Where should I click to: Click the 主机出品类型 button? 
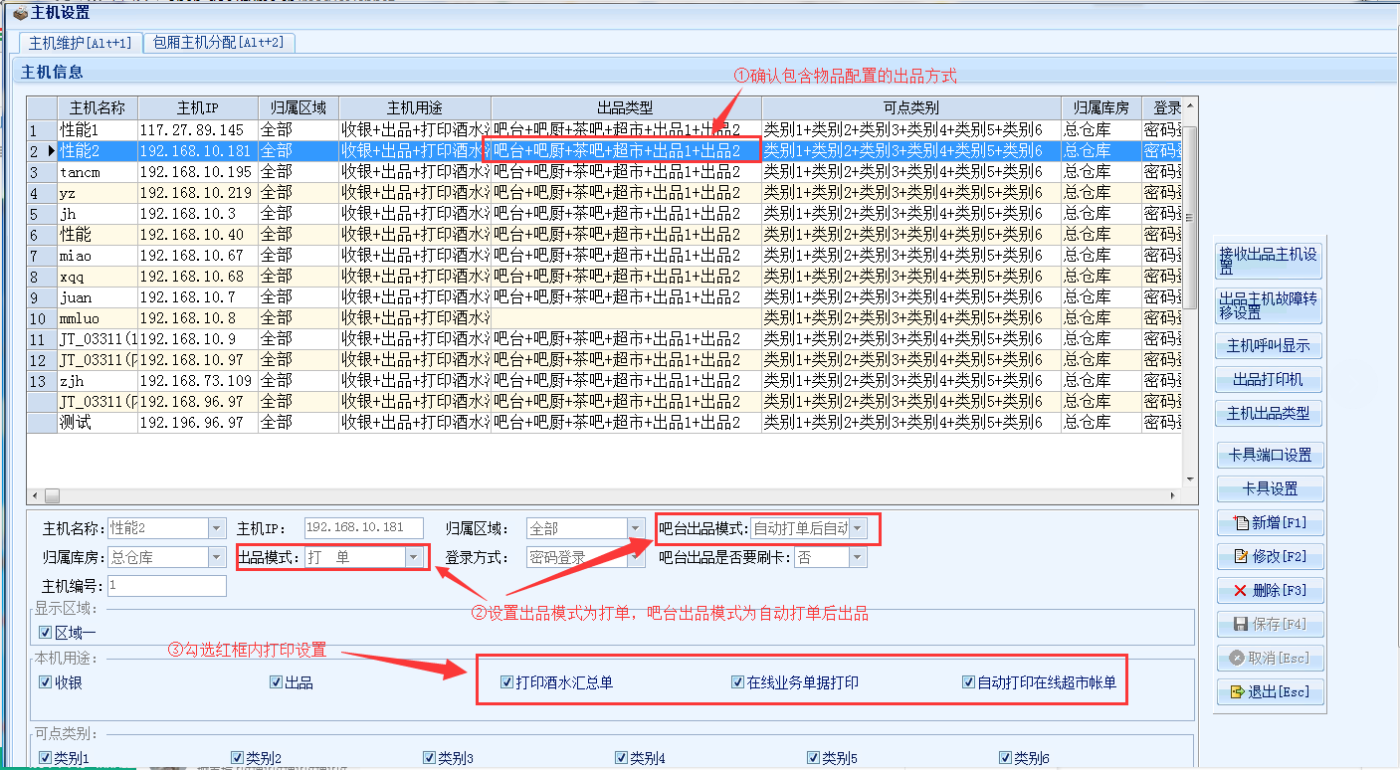click(x=1269, y=413)
